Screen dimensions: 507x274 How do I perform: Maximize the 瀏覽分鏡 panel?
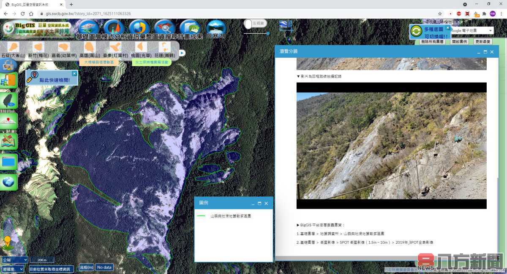coord(485,52)
